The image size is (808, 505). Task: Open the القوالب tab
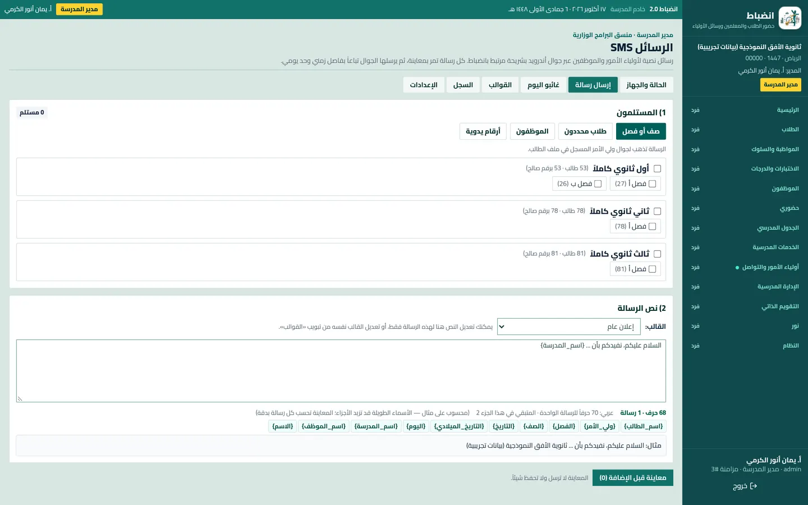500,85
